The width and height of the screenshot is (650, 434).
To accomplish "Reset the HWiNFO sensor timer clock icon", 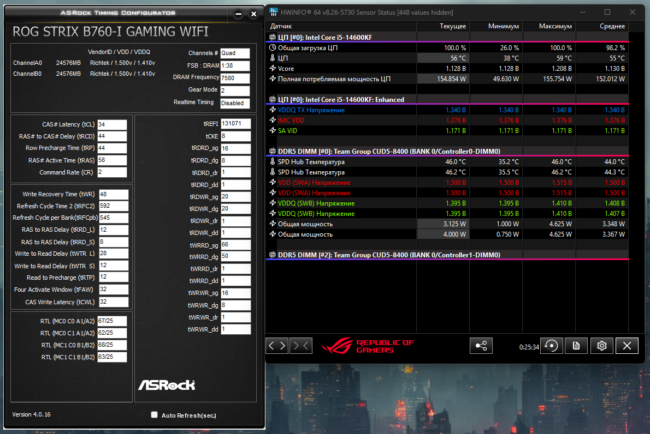I will 551,346.
